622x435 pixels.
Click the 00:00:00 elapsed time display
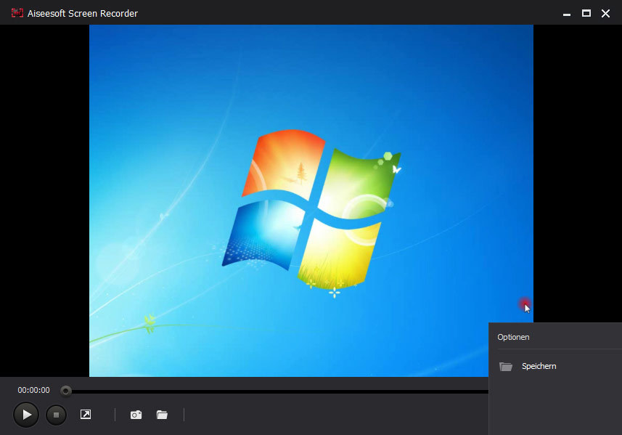pos(33,390)
